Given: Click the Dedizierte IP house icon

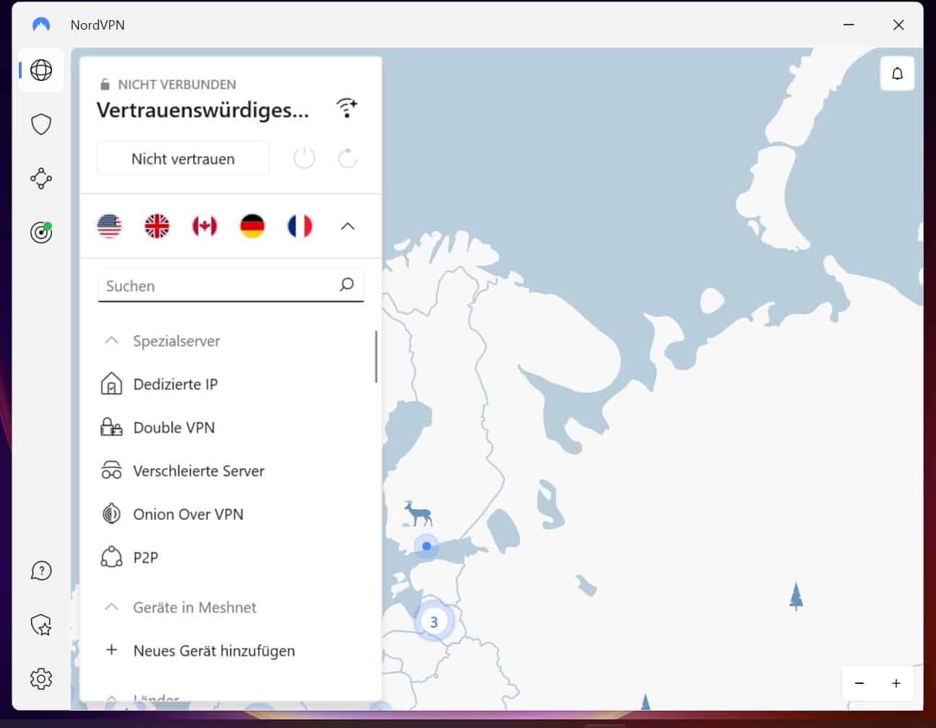Looking at the screenshot, I should pos(111,384).
